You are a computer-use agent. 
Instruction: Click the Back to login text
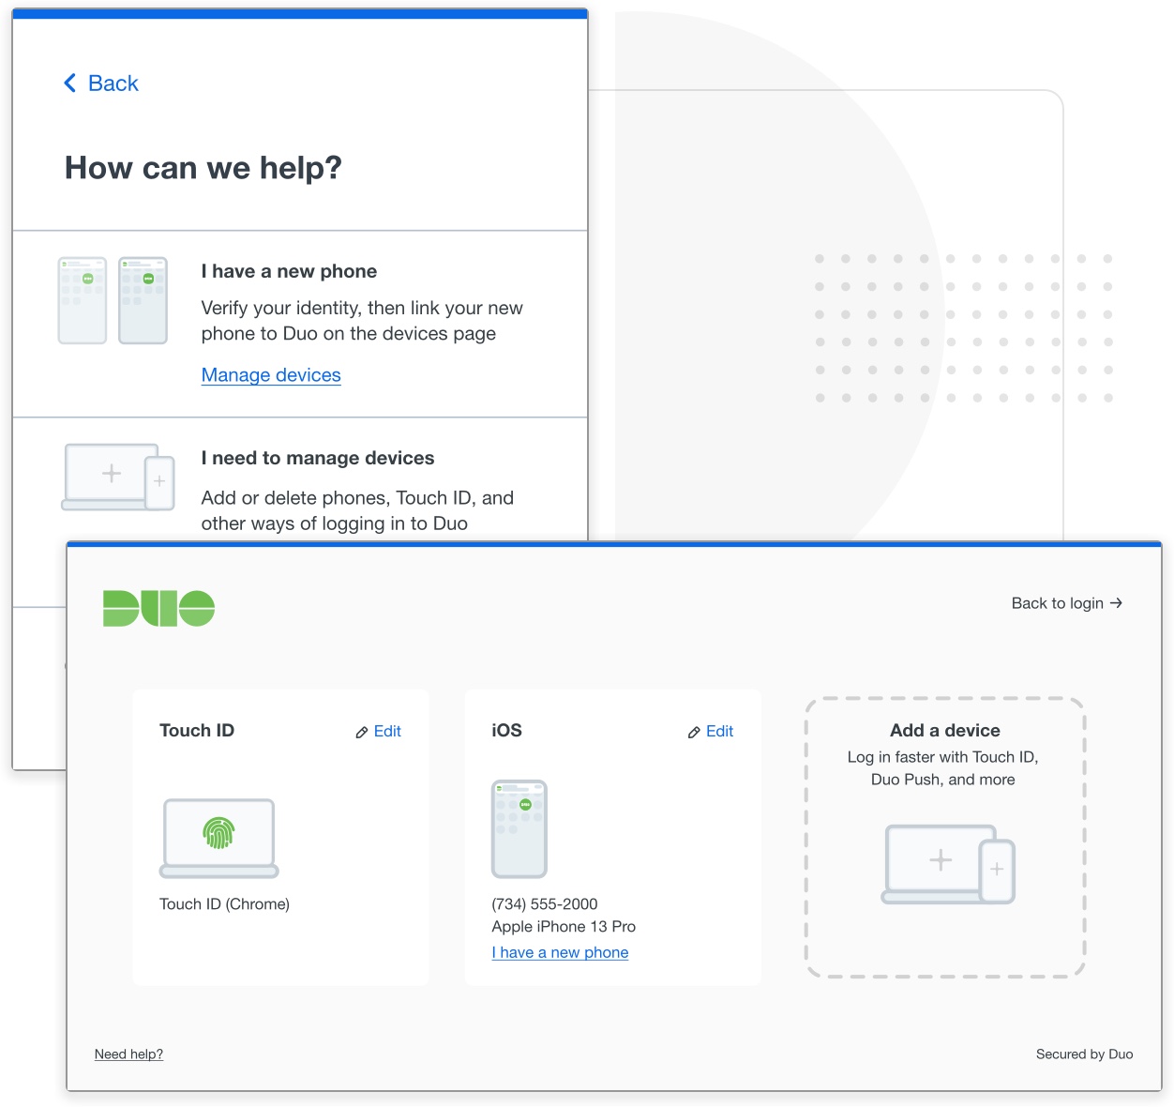pos(1057,603)
